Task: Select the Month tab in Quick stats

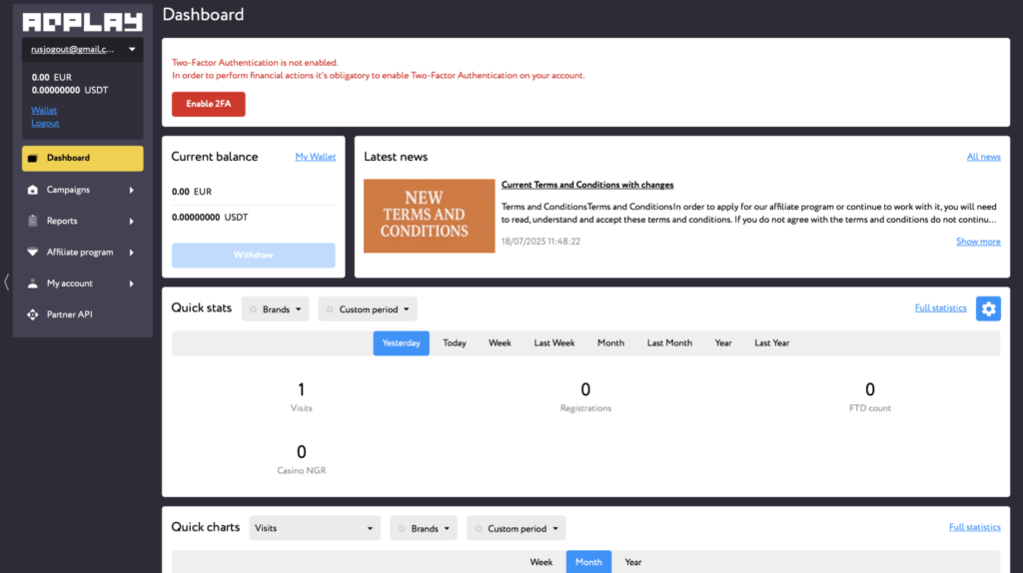Action: point(610,342)
